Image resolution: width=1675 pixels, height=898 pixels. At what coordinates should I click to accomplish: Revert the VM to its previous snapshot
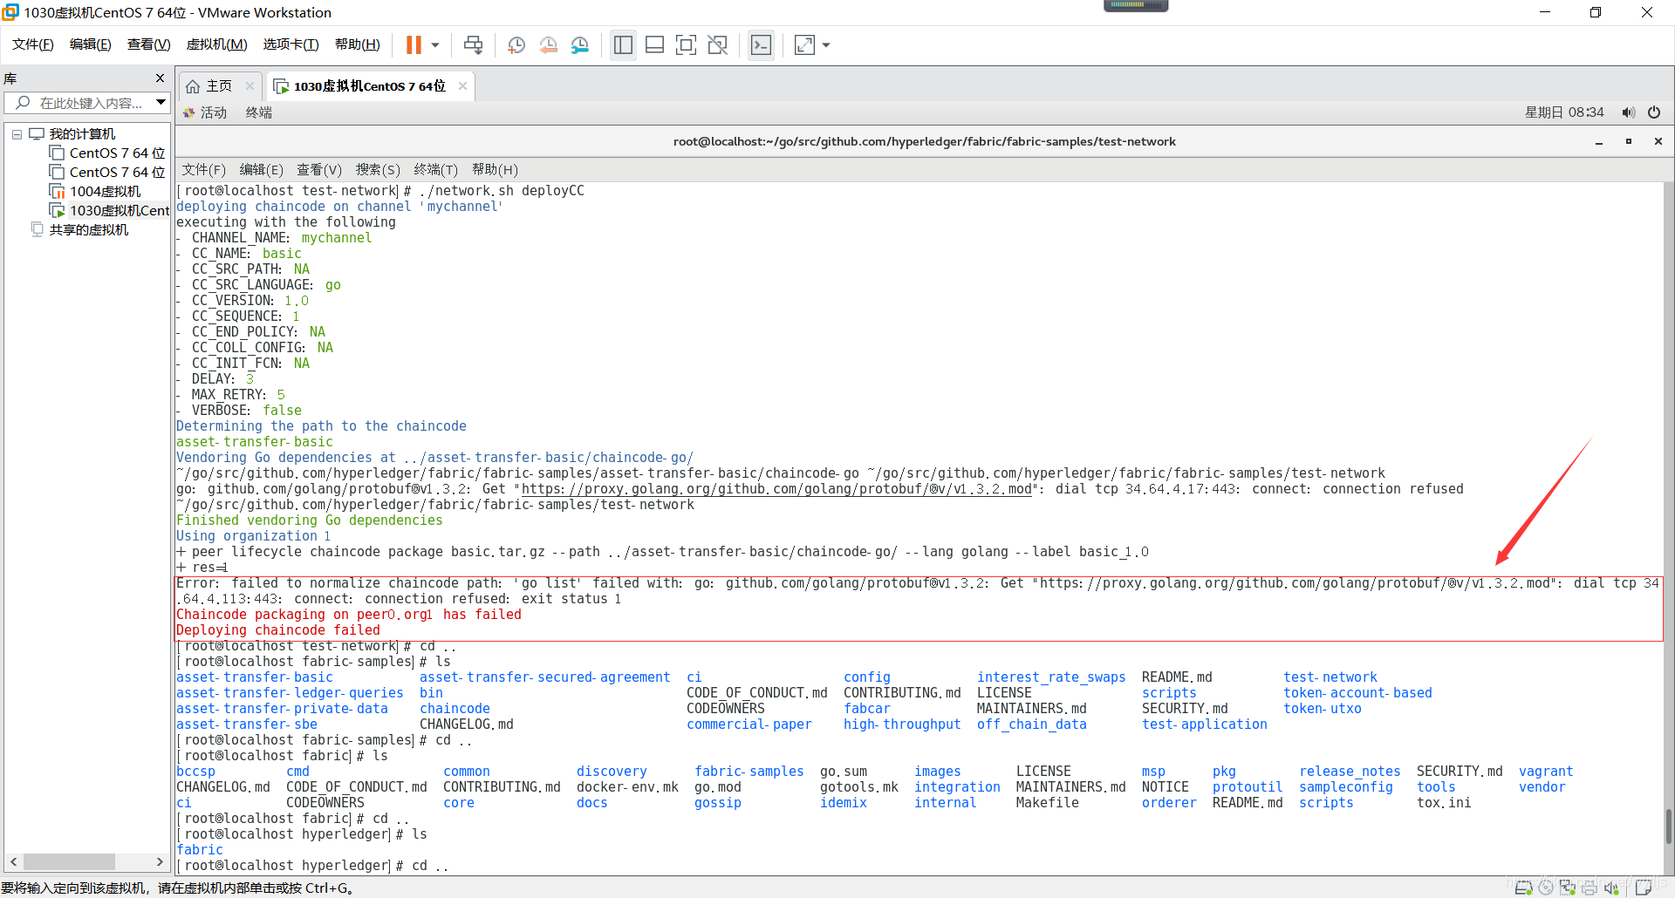[x=549, y=44]
